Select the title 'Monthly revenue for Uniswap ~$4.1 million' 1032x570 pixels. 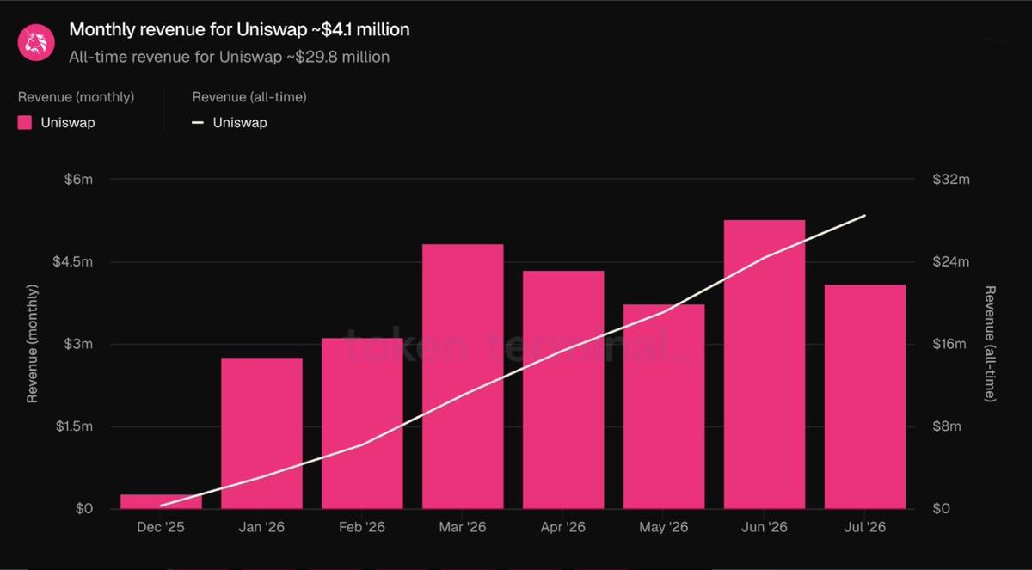click(x=239, y=29)
